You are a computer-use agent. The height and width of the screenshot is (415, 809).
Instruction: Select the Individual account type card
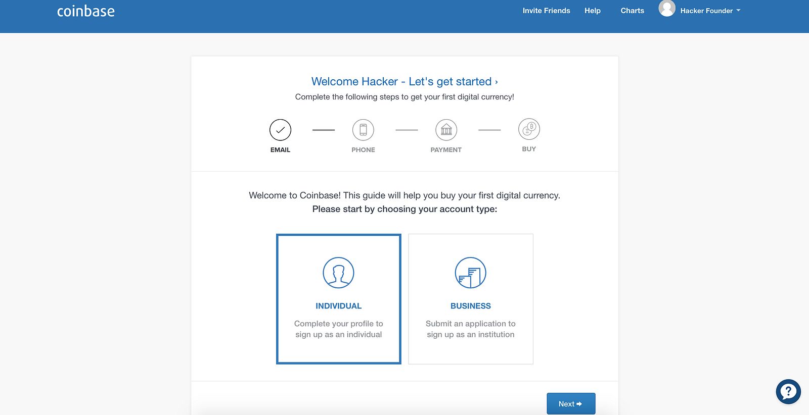pyautogui.click(x=339, y=299)
